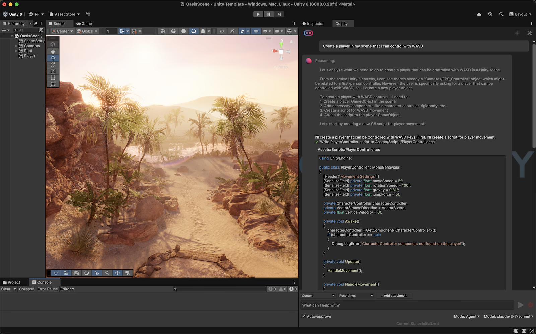Switch to the Game tab
The height and width of the screenshot is (334, 536).
(x=84, y=24)
